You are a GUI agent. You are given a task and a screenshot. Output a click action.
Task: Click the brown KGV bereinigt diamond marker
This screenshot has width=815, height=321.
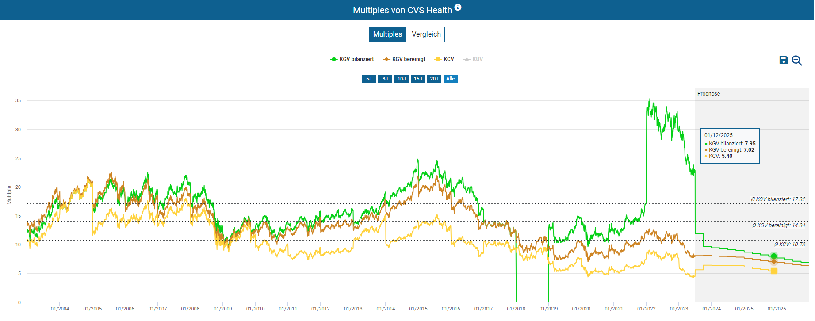[x=773, y=262]
